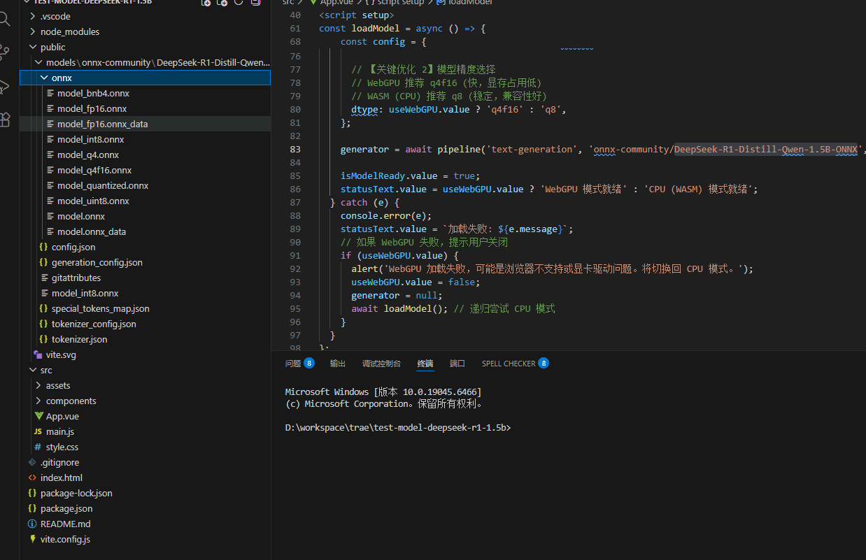Click the New File icon in Explorer

point(206,3)
